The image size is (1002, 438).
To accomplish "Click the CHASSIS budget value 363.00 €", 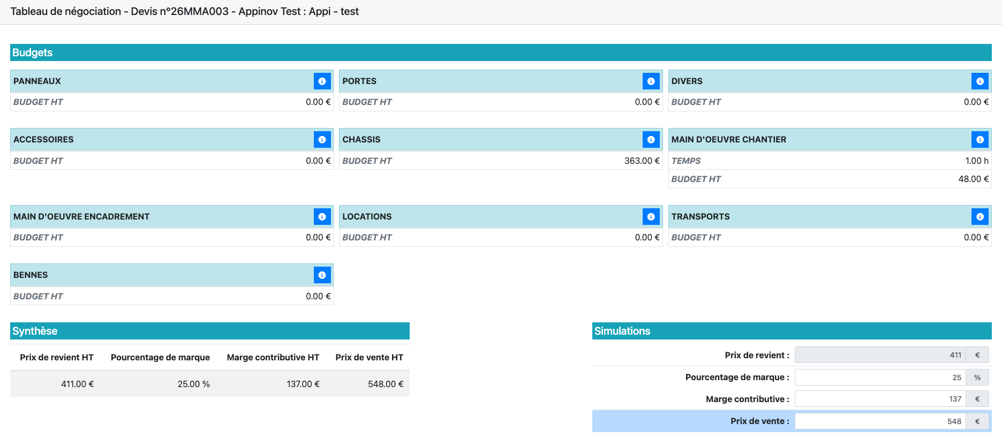I will click(x=642, y=161).
